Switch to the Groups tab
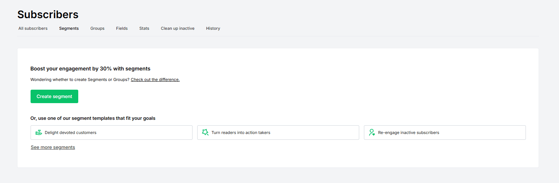The height and width of the screenshot is (183, 559). 98,28
